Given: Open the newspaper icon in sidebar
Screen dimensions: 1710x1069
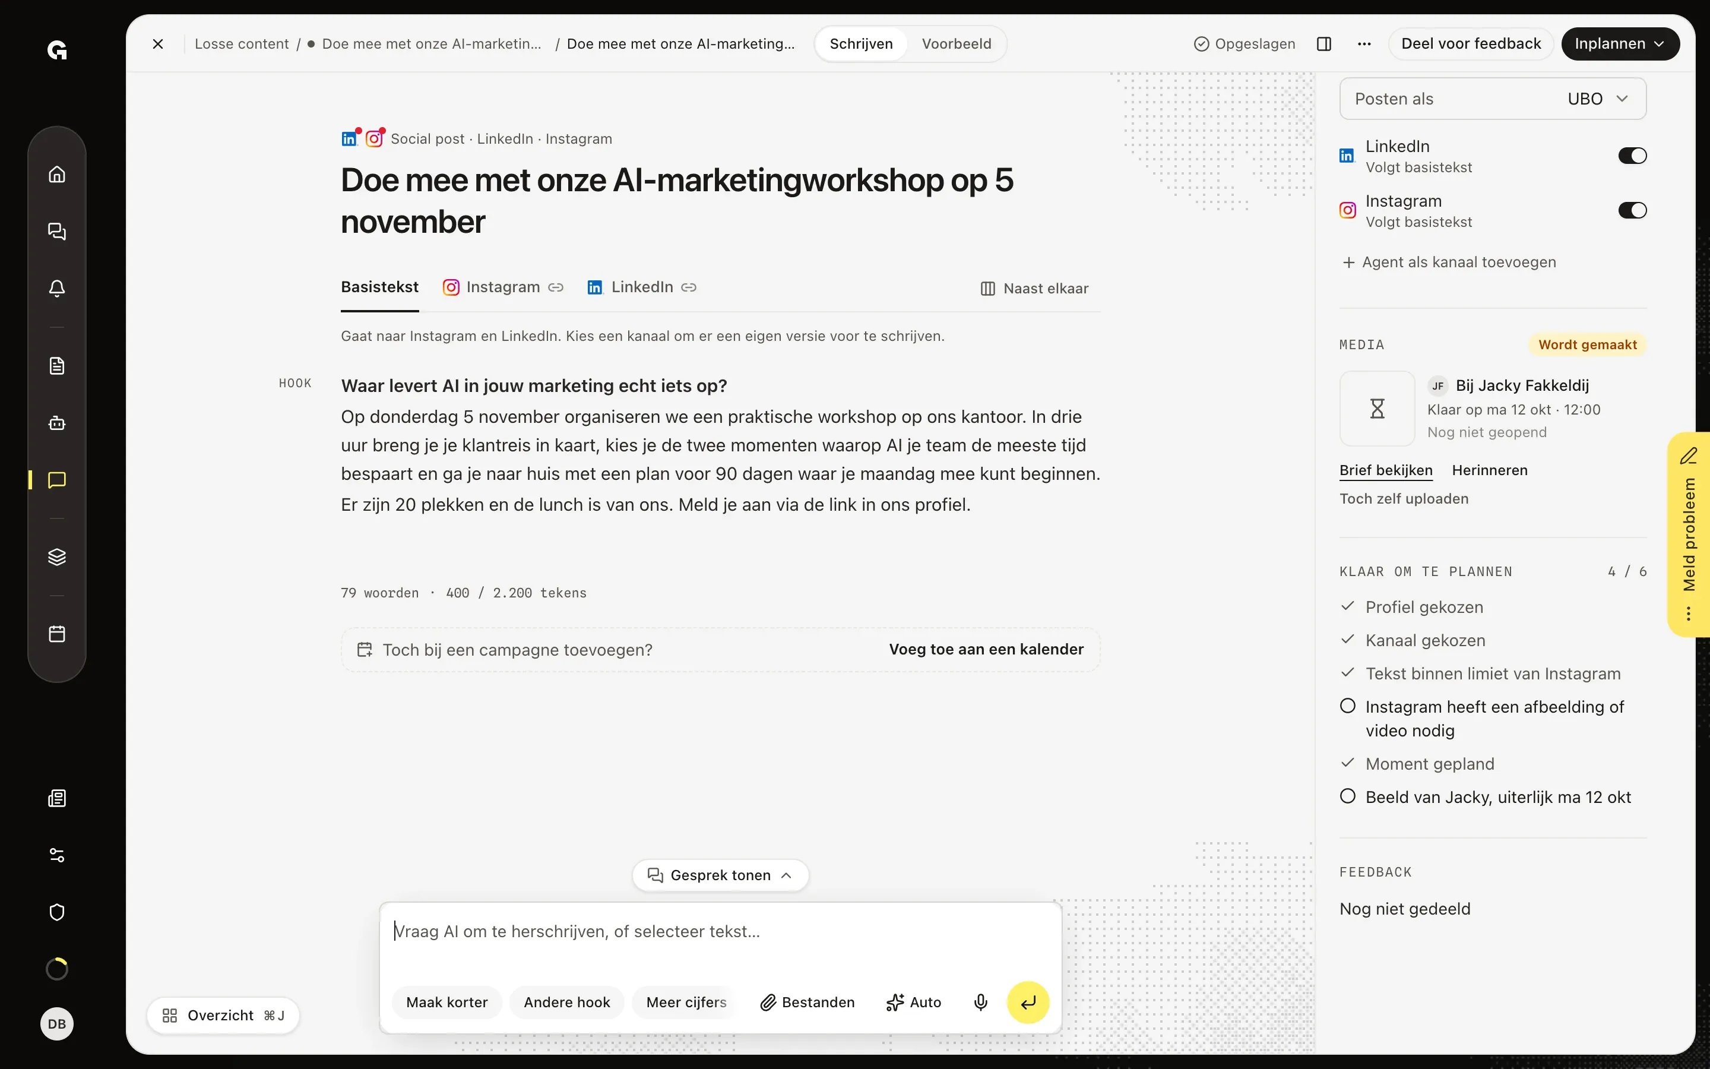Looking at the screenshot, I should click(x=57, y=798).
